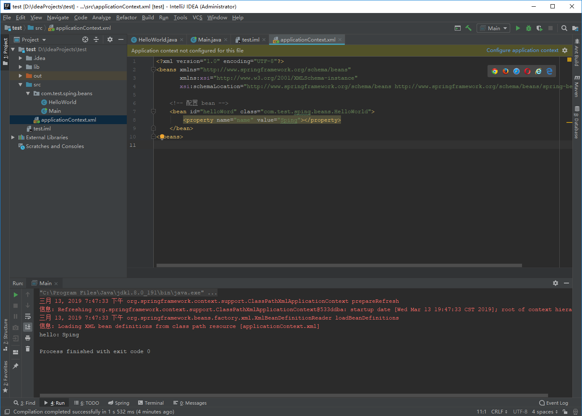Toggle tool window bars at the status bar's left end
Screen dimensions: 582x416
[x=7, y=412]
